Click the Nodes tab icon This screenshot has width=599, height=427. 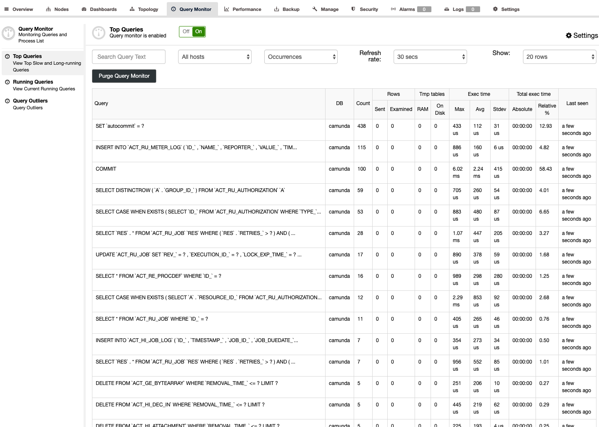pyautogui.click(x=48, y=9)
